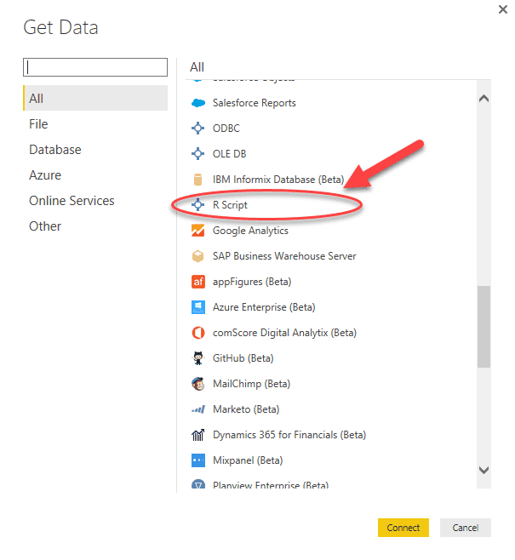Screen dimensions: 515x560
Task: Click the appFigures af icon
Action: click(198, 282)
